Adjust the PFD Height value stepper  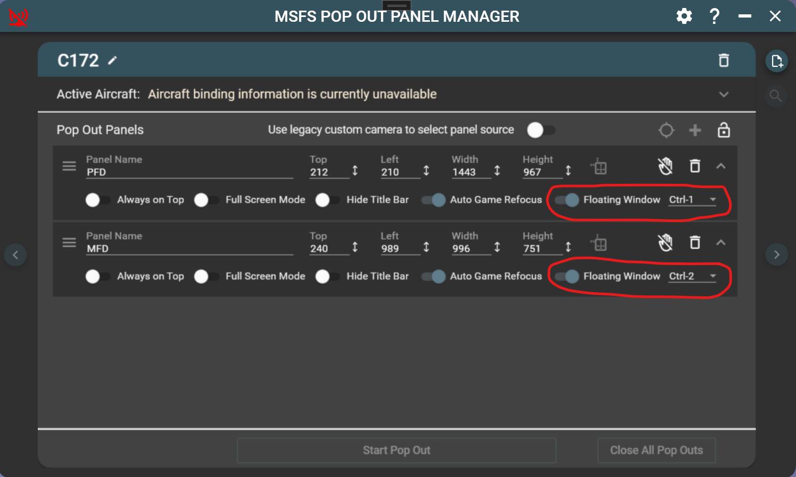point(568,171)
